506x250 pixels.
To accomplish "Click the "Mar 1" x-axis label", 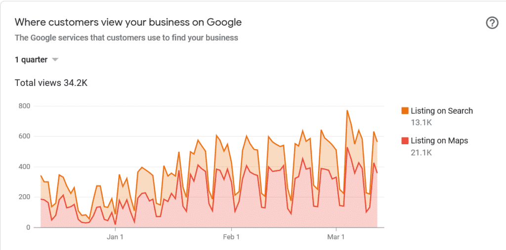I will pos(336,237).
